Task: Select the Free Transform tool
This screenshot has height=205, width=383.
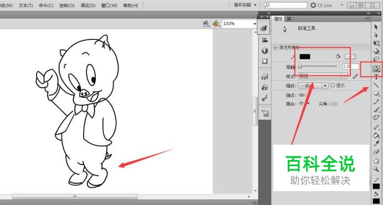Action: pyautogui.click(x=376, y=43)
